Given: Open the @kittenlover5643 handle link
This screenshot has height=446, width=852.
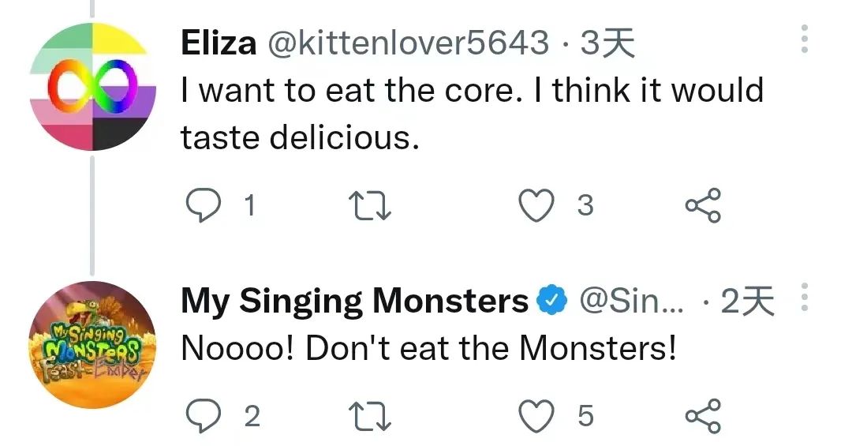Looking at the screenshot, I should point(409,43).
